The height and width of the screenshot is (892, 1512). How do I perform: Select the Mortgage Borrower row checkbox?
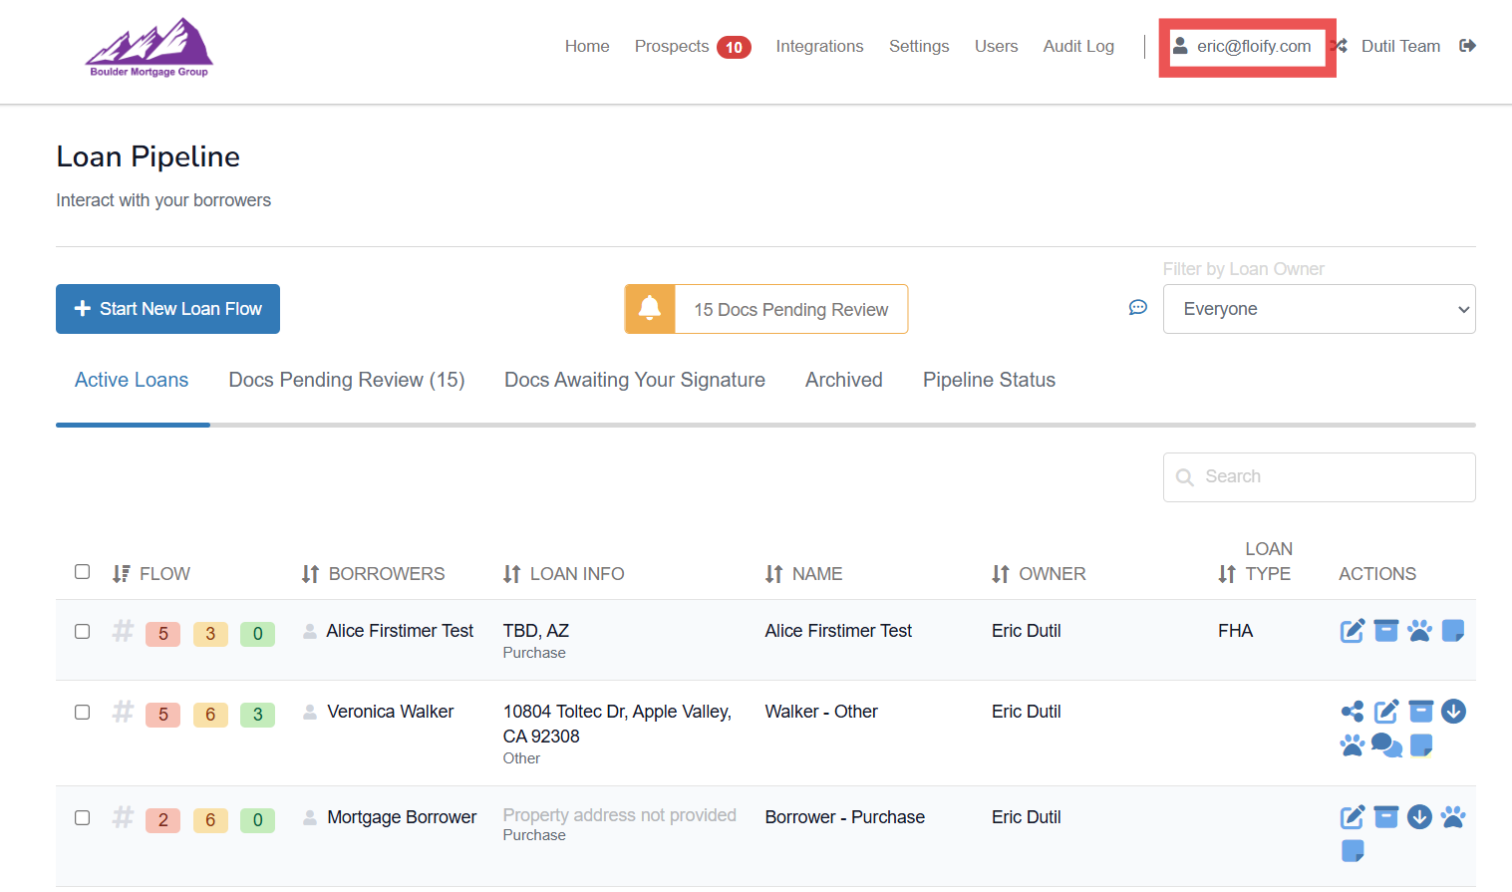(83, 818)
